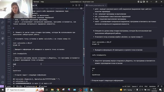Open the Manage gear icon
Screen dimensions: 164x92
(x=3, y=82)
